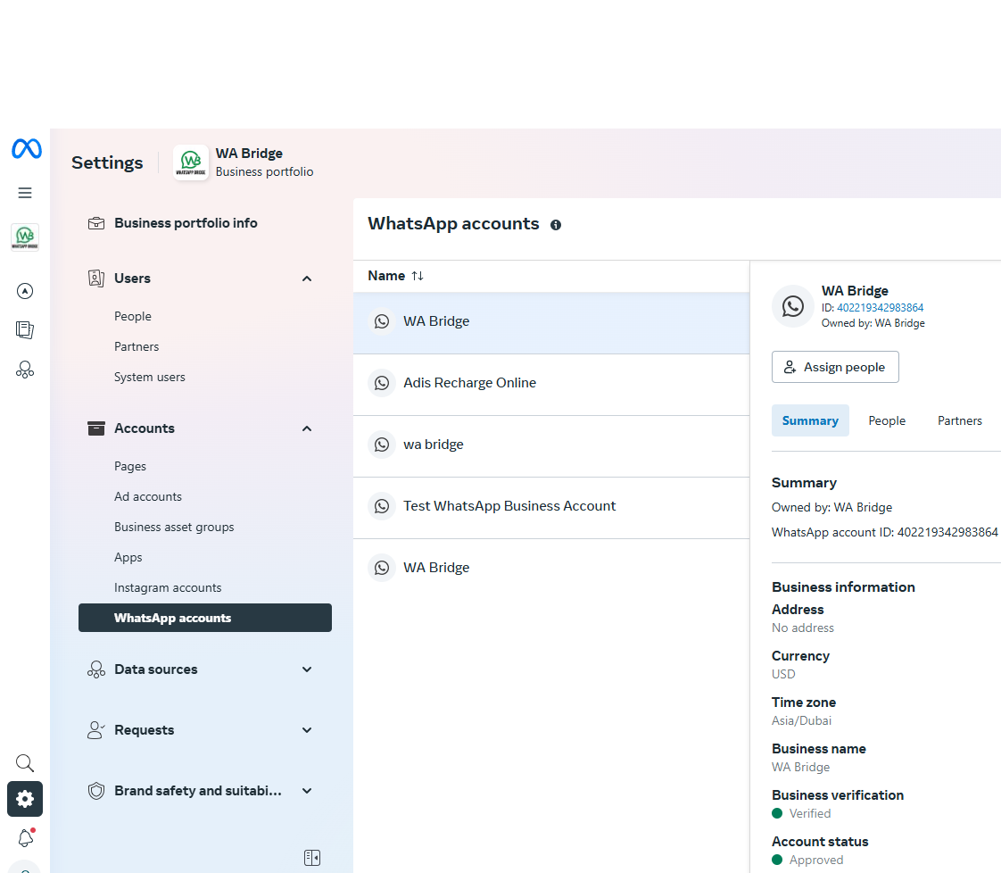Click the Name column header
The width and height of the screenshot is (1001, 873).
(386, 276)
